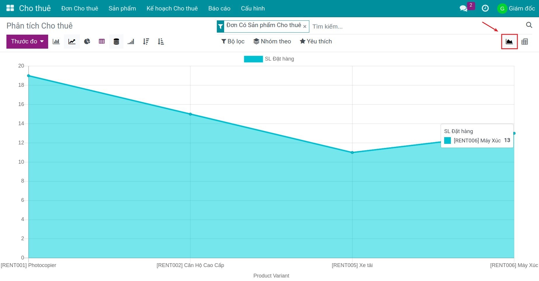Sort chart data descending
539x281 pixels.
(146, 41)
